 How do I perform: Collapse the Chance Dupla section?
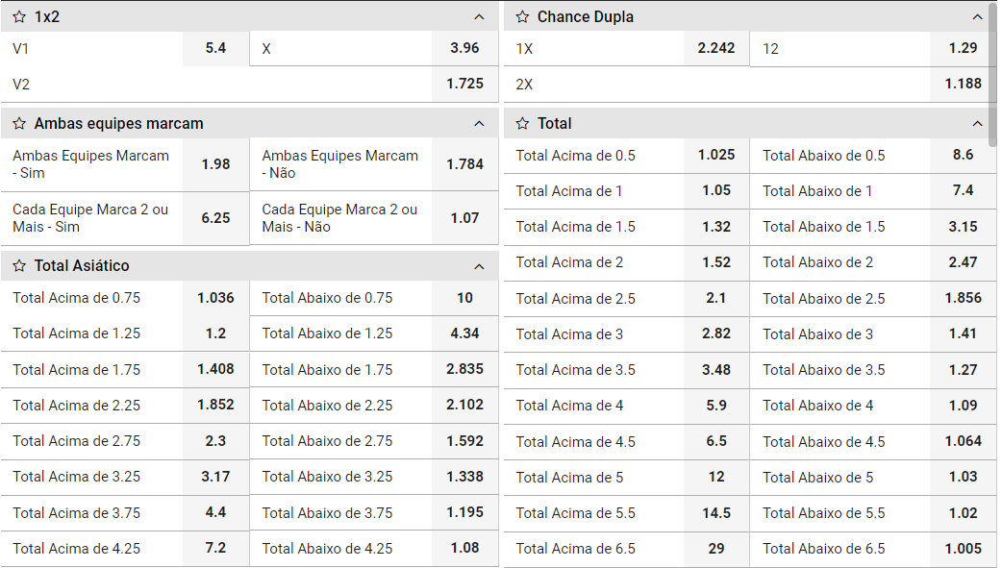978,17
